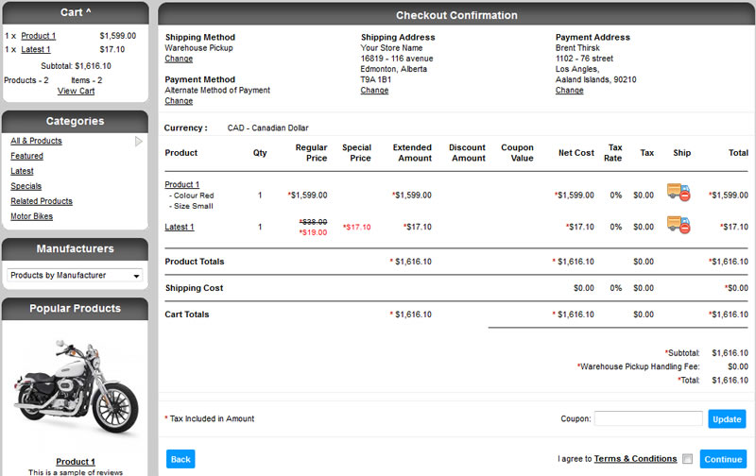Collapse the Cart panel header

coord(76,12)
